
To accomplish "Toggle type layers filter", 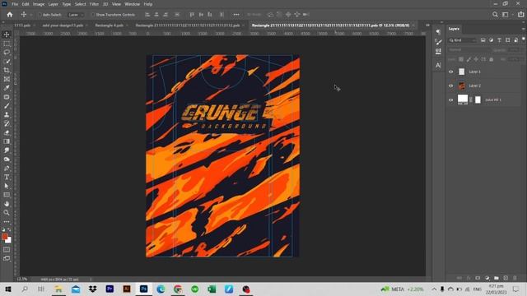I will click(500, 40).
